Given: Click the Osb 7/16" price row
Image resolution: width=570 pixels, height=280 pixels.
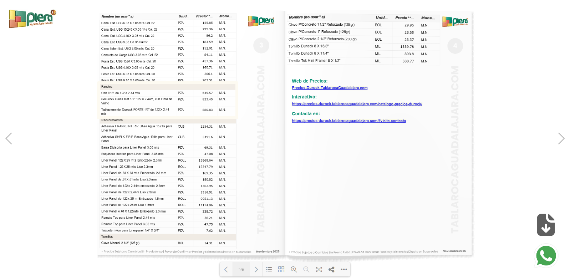Looking at the screenshot, I should coord(168,93).
